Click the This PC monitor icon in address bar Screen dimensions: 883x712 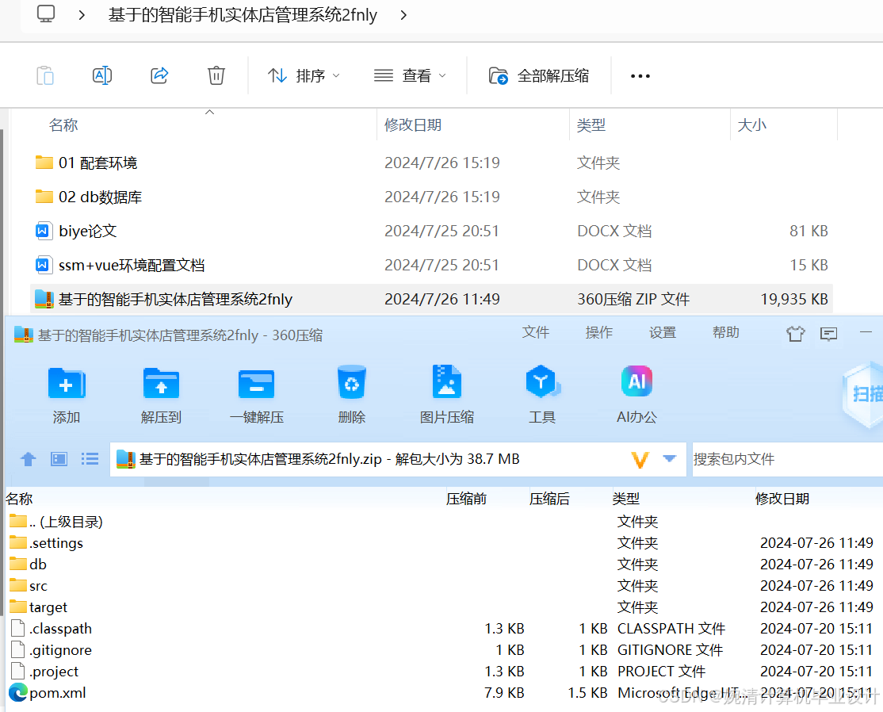(x=46, y=13)
